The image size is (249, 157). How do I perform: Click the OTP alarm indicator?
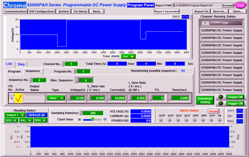click(x=211, y=120)
